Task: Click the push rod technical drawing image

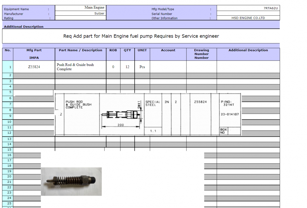Action: 148,114
